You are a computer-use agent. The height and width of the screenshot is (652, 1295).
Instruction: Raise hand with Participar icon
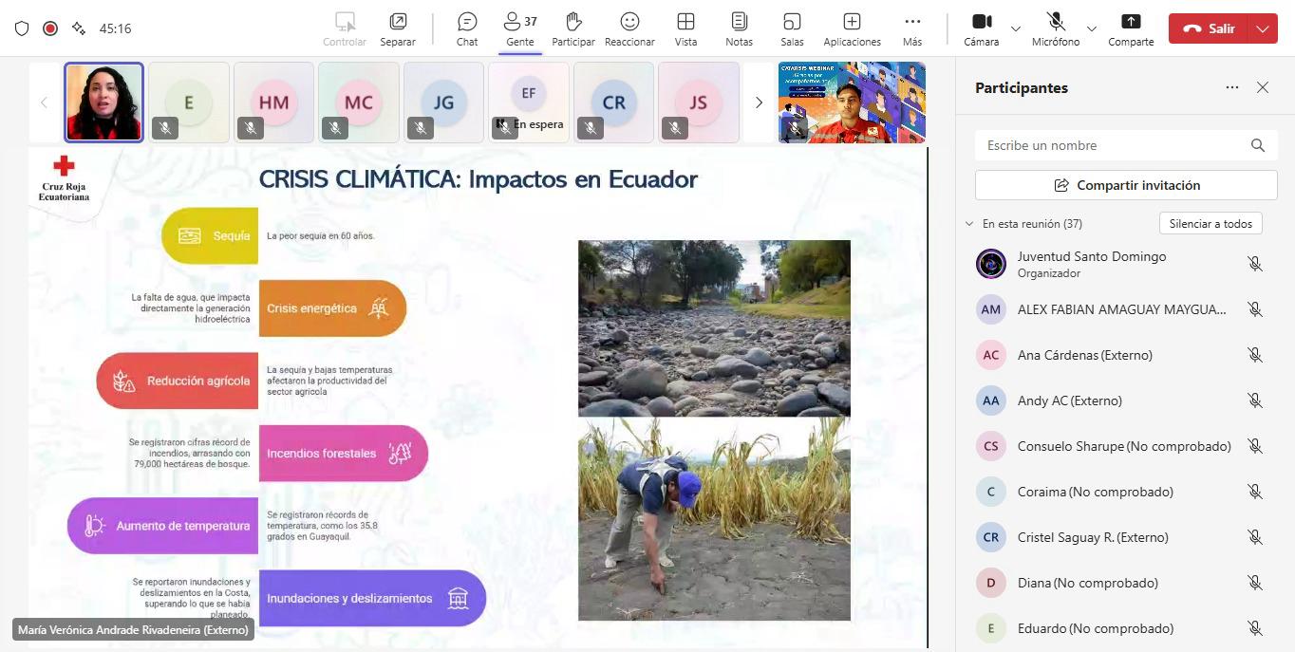click(x=573, y=28)
